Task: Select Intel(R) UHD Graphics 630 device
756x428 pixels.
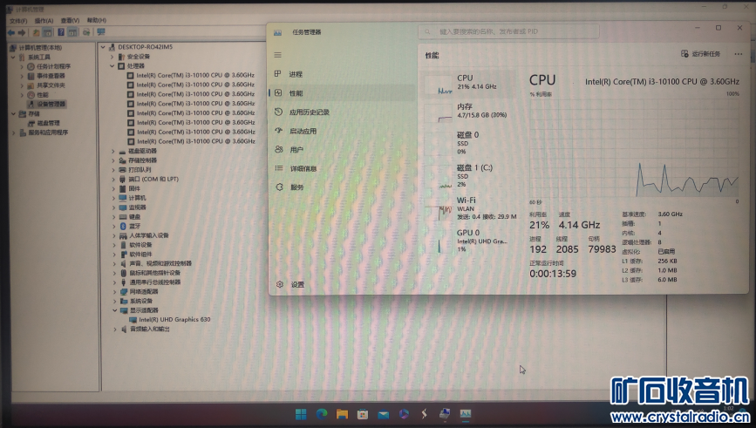Action: [x=174, y=320]
